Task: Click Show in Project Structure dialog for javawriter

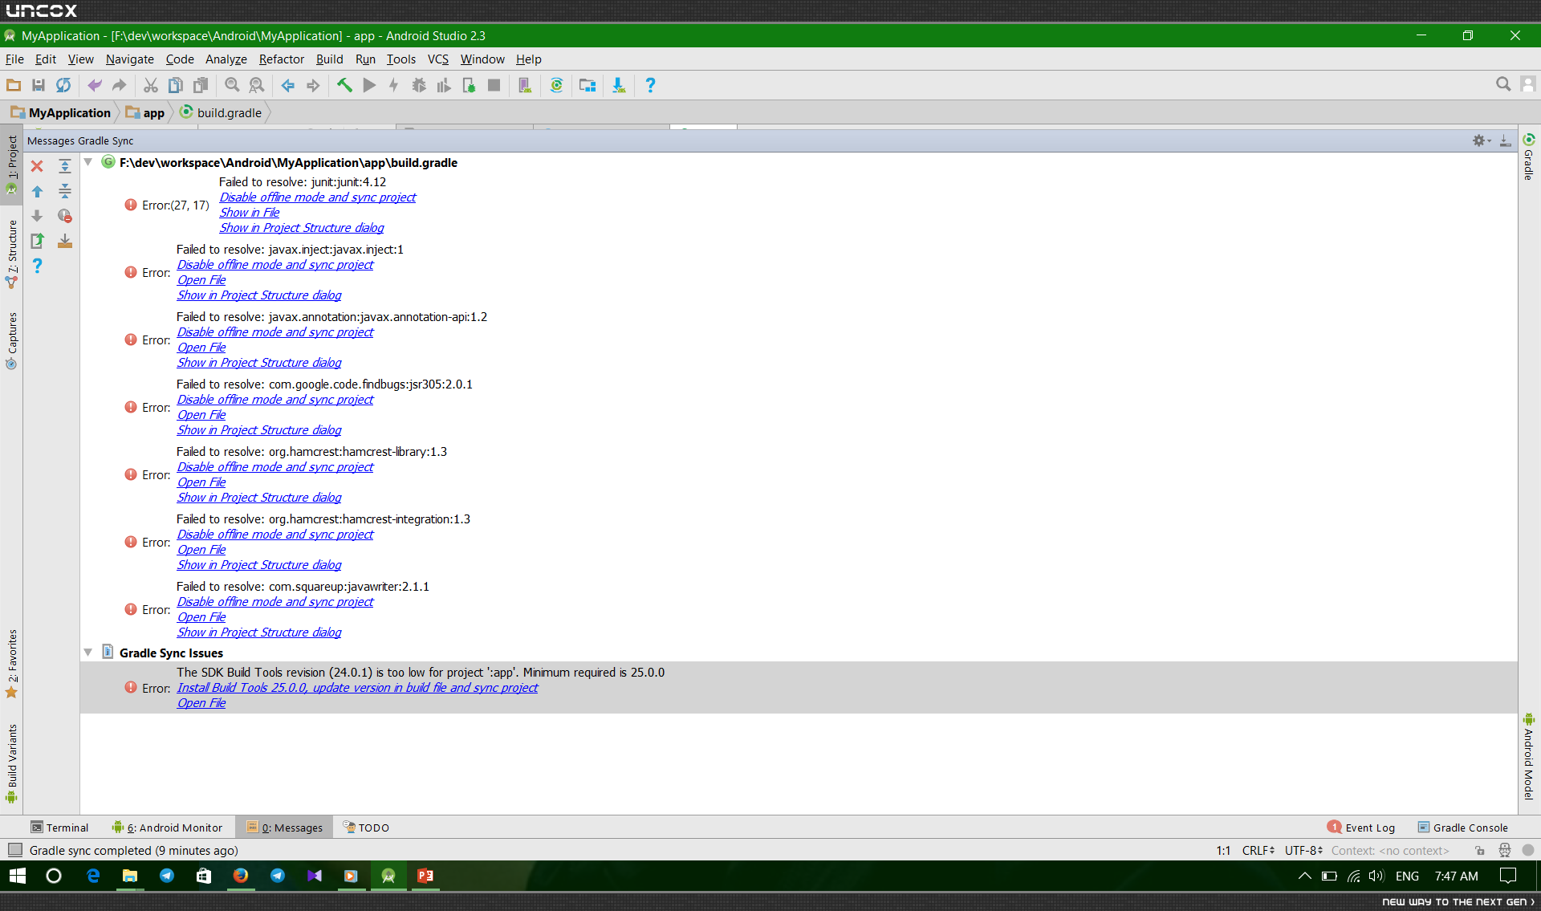Action: coord(259,632)
